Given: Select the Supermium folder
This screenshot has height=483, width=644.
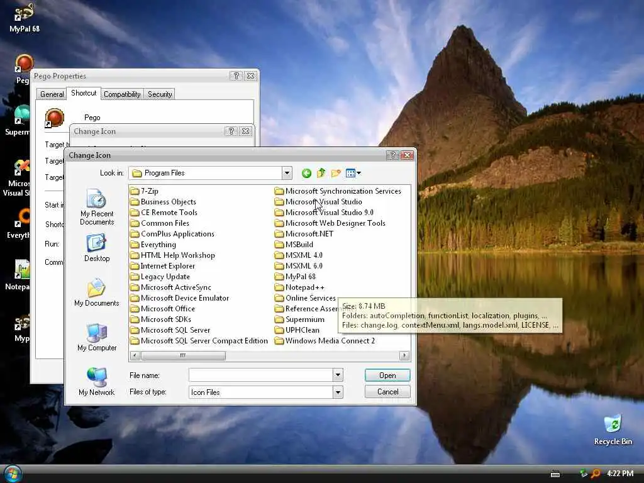Looking at the screenshot, I should tap(300, 319).
